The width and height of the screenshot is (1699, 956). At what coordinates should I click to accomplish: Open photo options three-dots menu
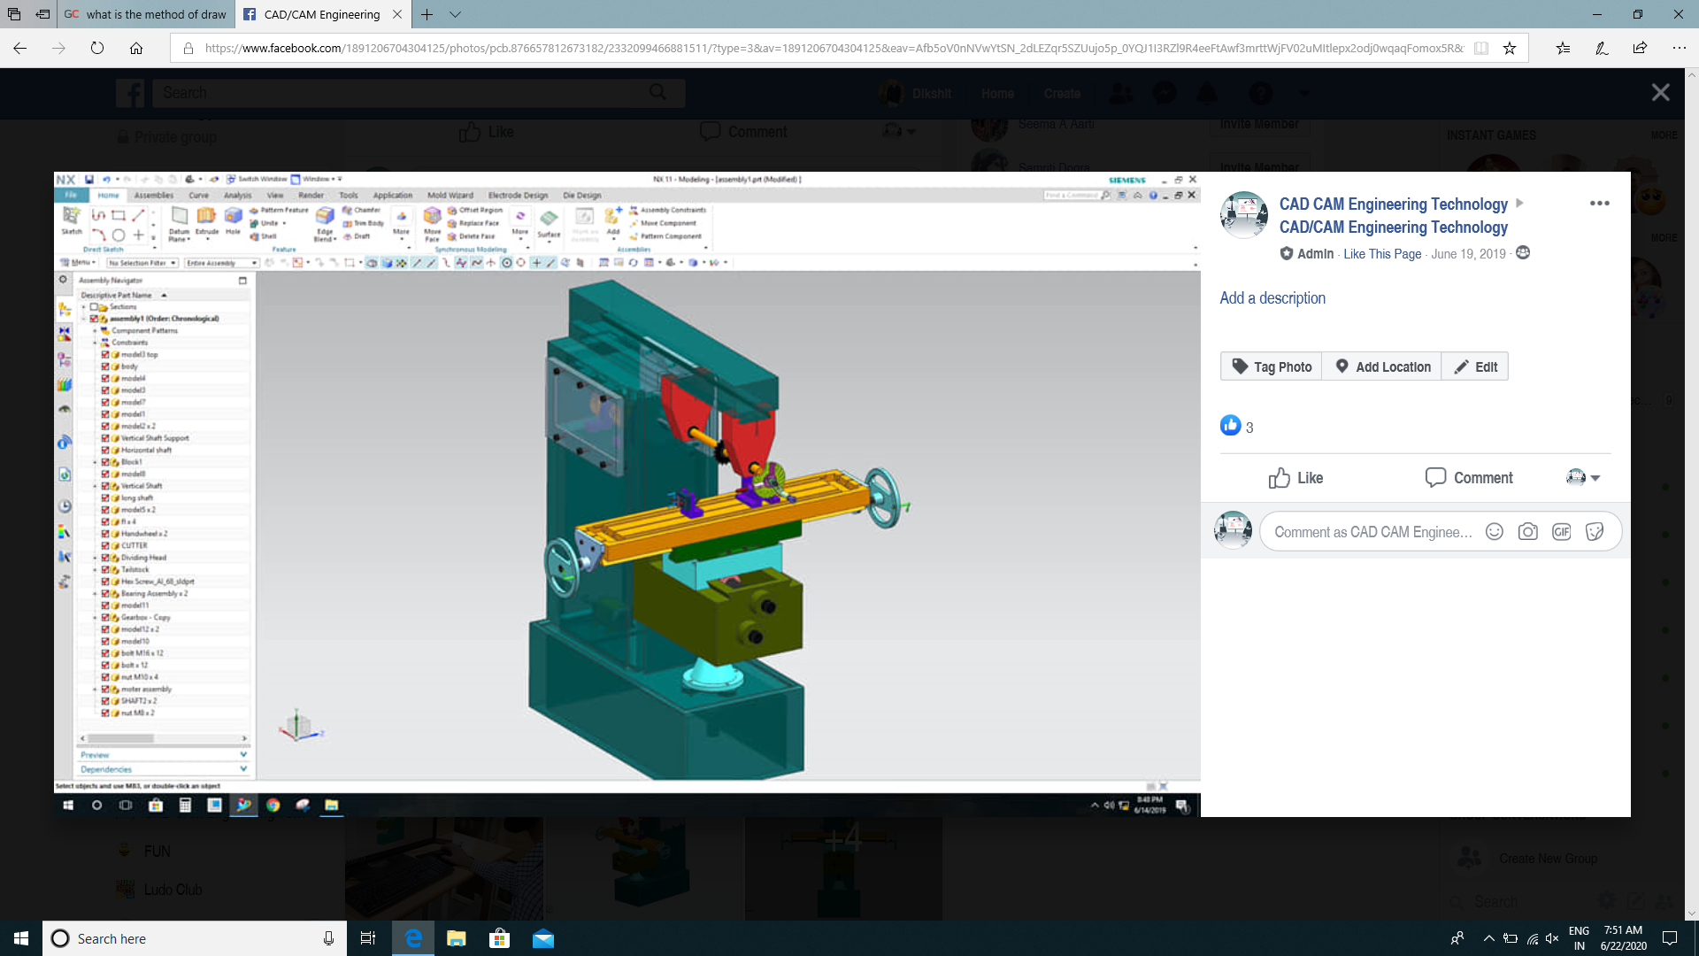pyautogui.click(x=1599, y=204)
